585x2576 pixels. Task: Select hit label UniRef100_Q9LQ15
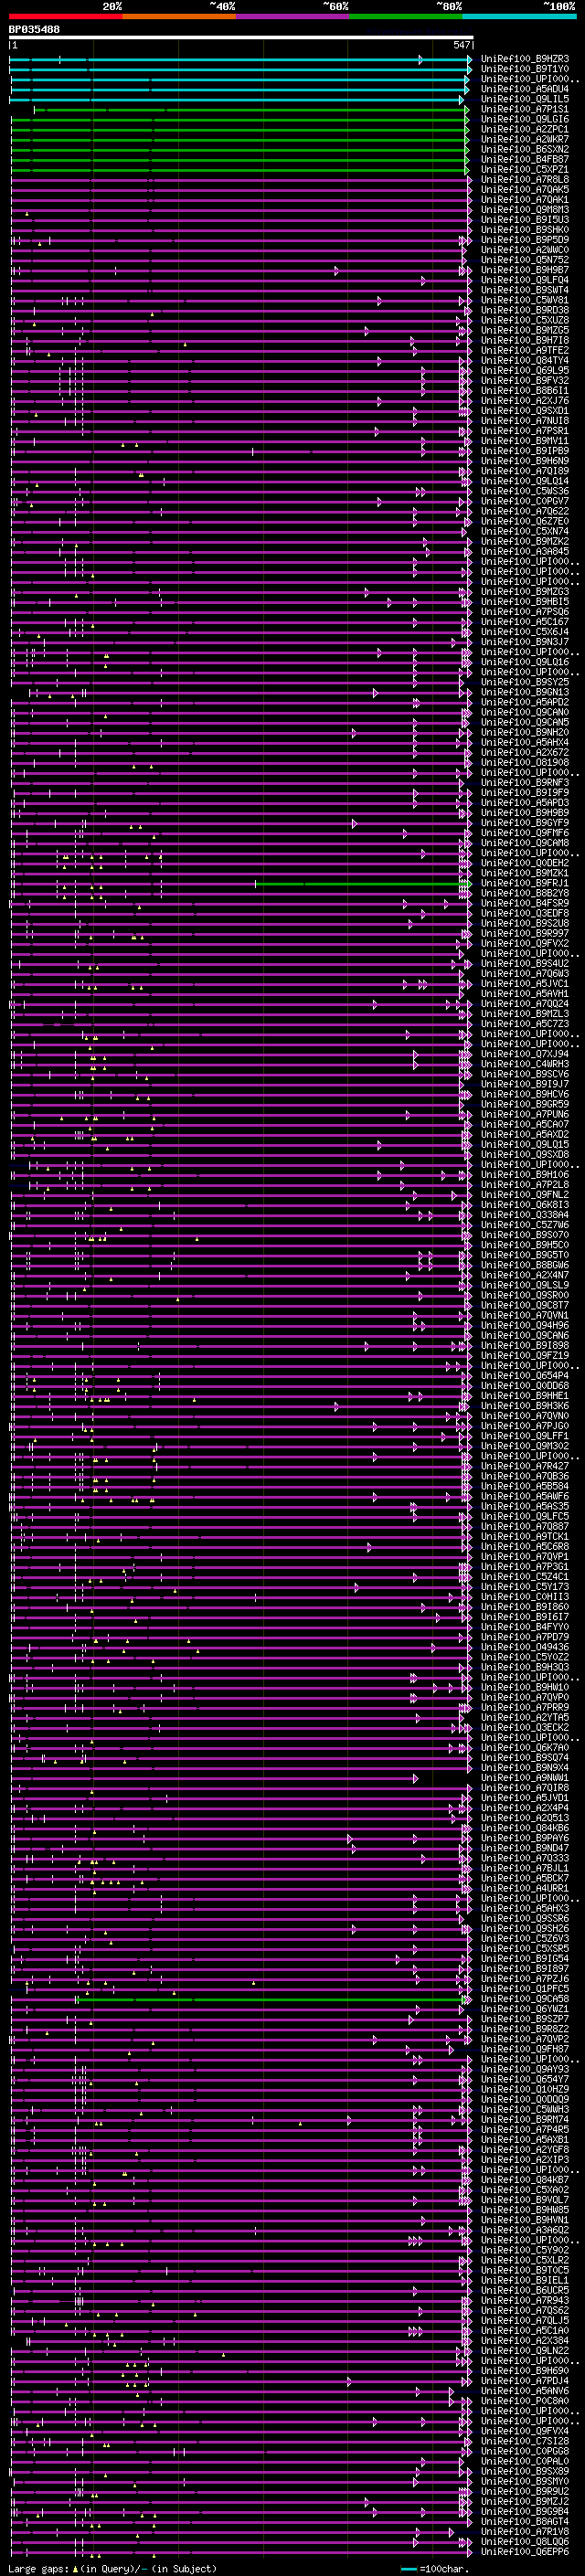pos(525,1144)
